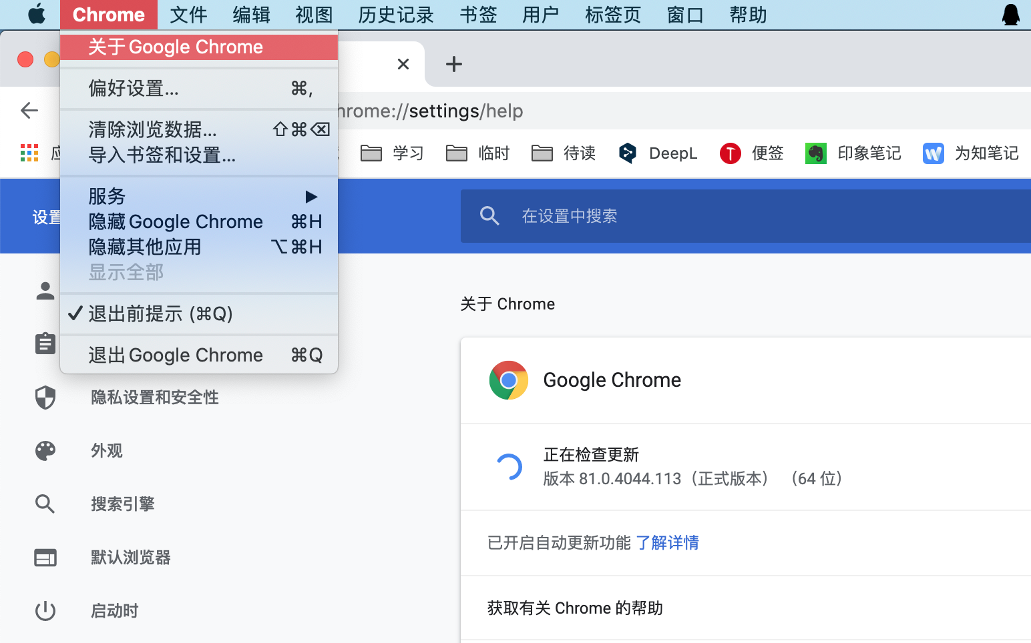1031x643 pixels.
Task: Open the 用户 menu
Action: (541, 14)
